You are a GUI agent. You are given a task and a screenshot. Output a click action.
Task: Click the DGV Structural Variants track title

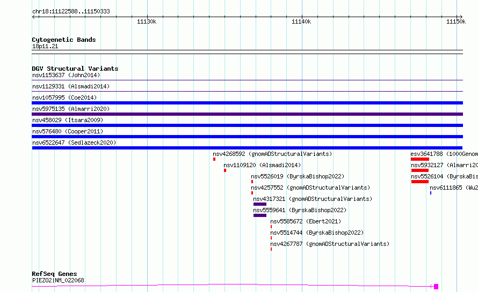pyautogui.click(x=75, y=69)
